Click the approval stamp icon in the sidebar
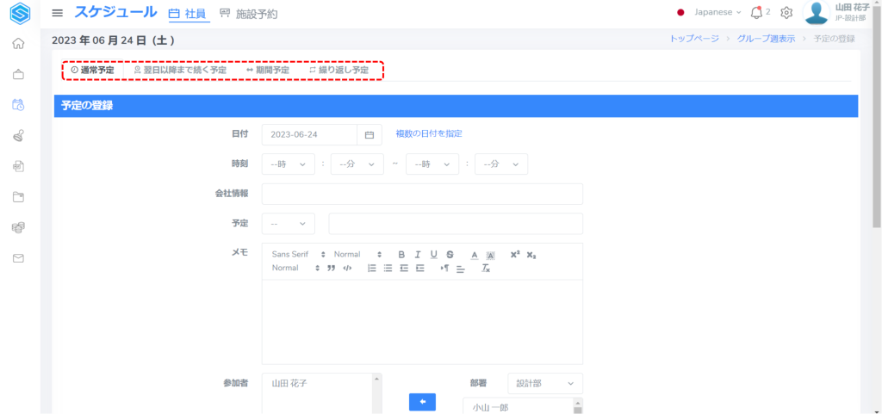The image size is (882, 414). pyautogui.click(x=18, y=136)
